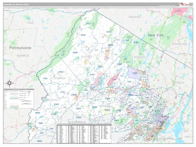The image size is (196, 147).
Task: Click ZIP code label 07882
Action: pos(54,114)
